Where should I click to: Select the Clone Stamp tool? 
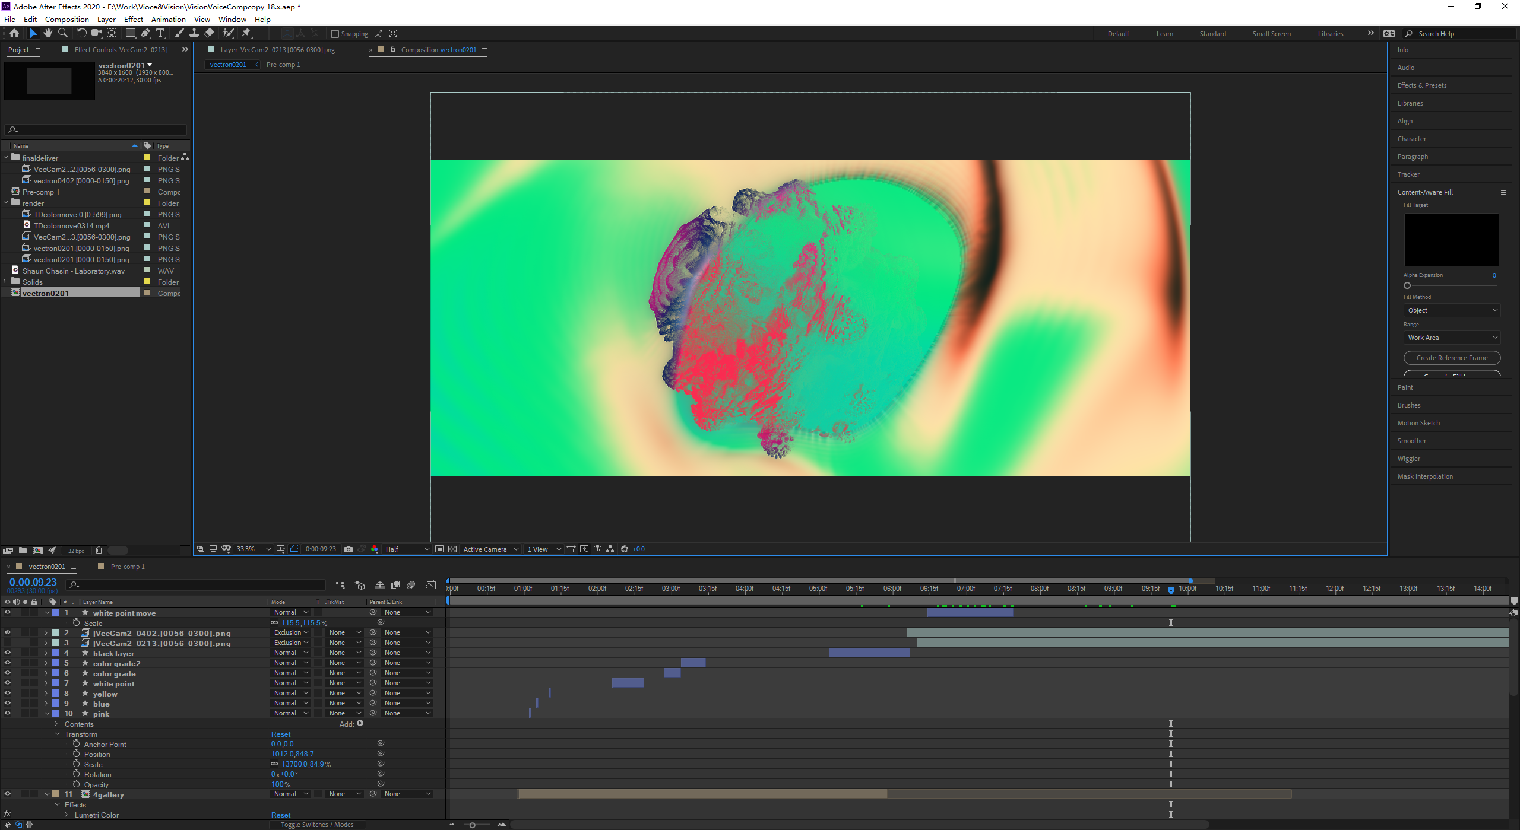tap(194, 33)
